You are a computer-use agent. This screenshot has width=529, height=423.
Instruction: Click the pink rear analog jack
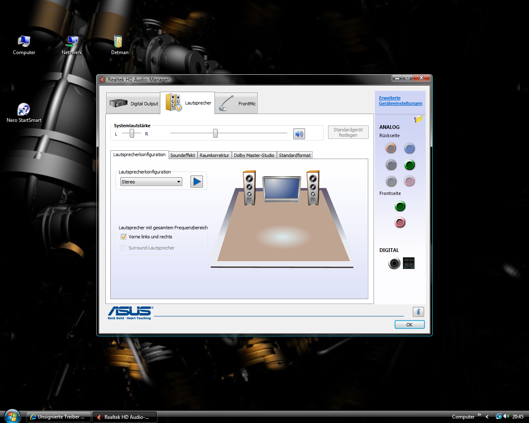click(x=409, y=181)
